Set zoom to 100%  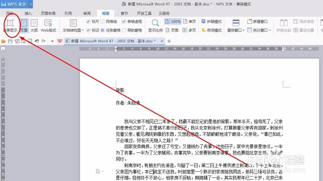(x=173, y=21)
